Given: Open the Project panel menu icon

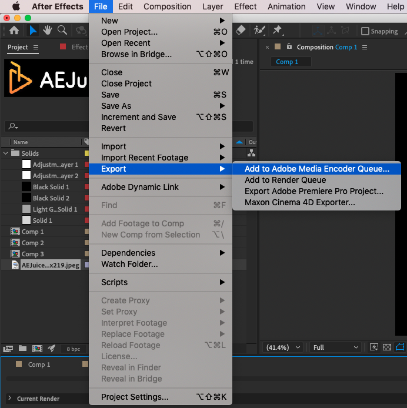Looking at the screenshot, I should [x=36, y=48].
